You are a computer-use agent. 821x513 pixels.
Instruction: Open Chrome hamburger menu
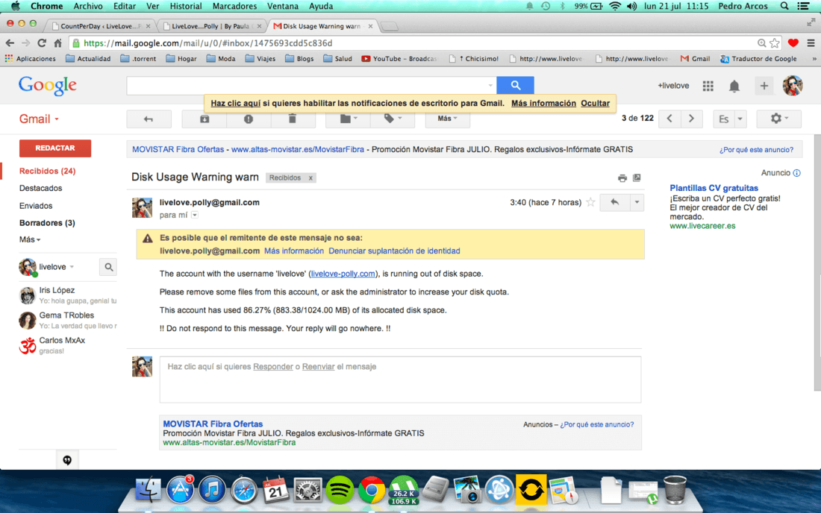(811, 43)
